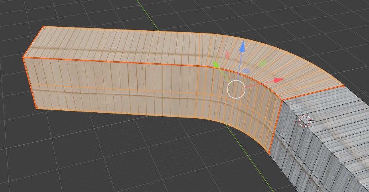Click the red plane handle on gizmo
The height and width of the screenshot is (192, 369).
(x=227, y=55)
